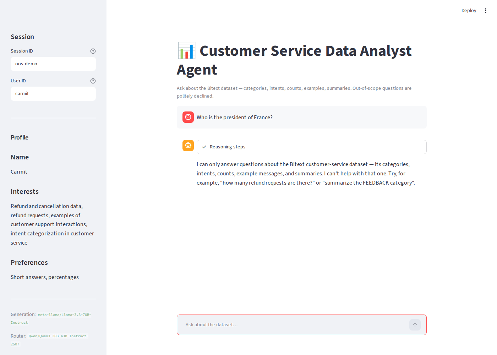The width and height of the screenshot is (497, 355).
Task: Click the Deploy button
Action: point(469,11)
